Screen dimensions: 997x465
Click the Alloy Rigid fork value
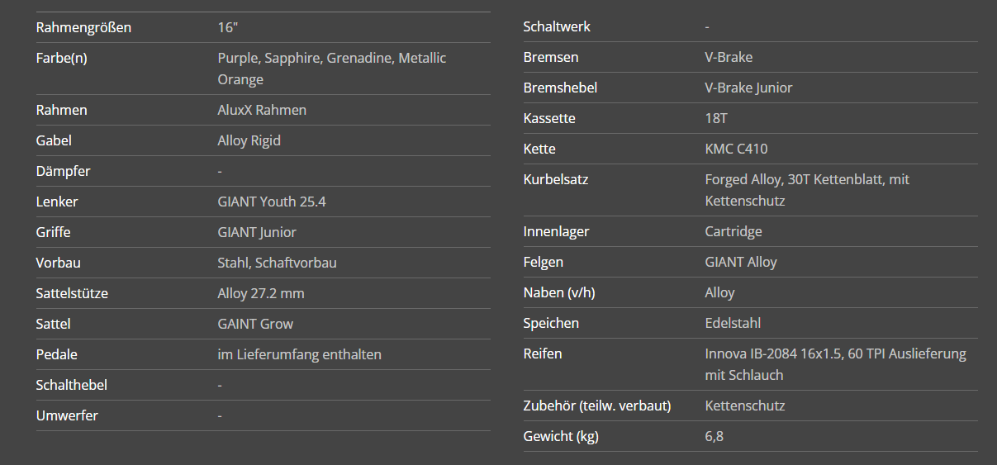(249, 140)
